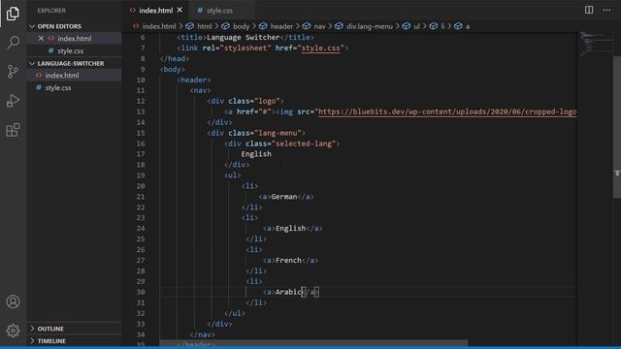Viewport: 621px width, 349px height.
Task: Place cursor on 'Arabic' text line 30
Action: coord(288,292)
